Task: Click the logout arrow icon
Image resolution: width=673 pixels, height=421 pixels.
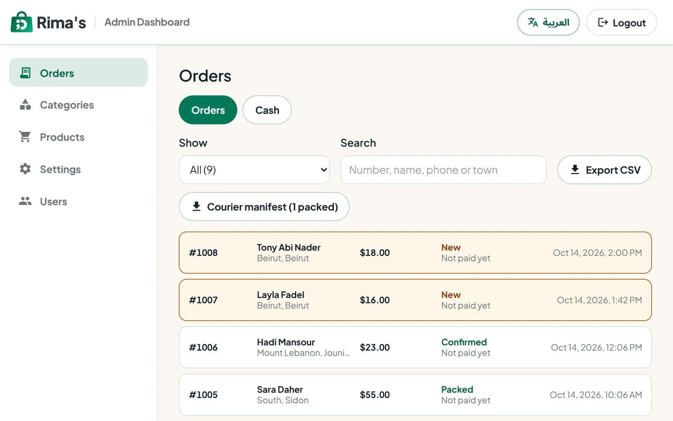Action: point(603,22)
